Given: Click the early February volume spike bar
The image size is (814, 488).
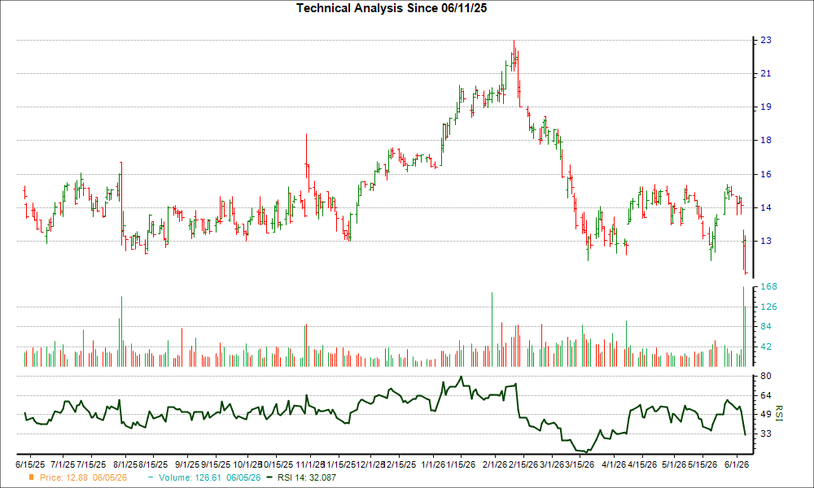Looking at the screenshot, I should tap(492, 330).
